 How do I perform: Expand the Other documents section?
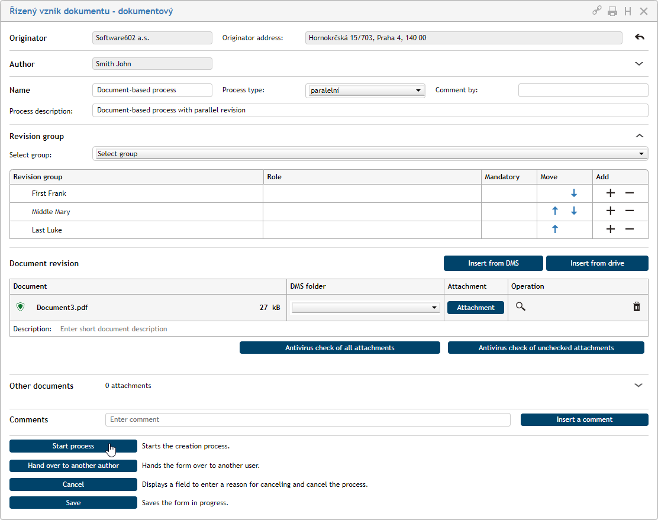[x=638, y=385]
